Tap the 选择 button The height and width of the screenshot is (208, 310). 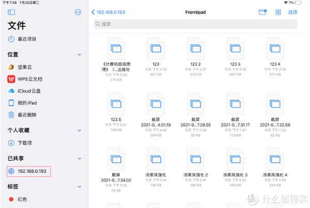point(292,12)
